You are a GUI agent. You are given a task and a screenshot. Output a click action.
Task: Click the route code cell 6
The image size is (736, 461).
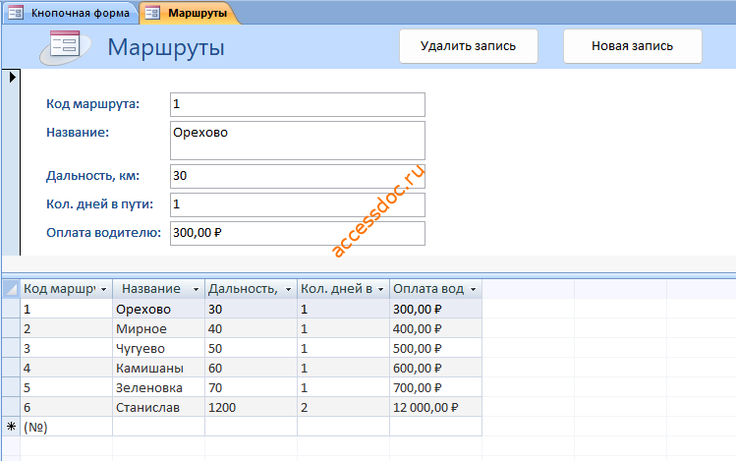66,407
